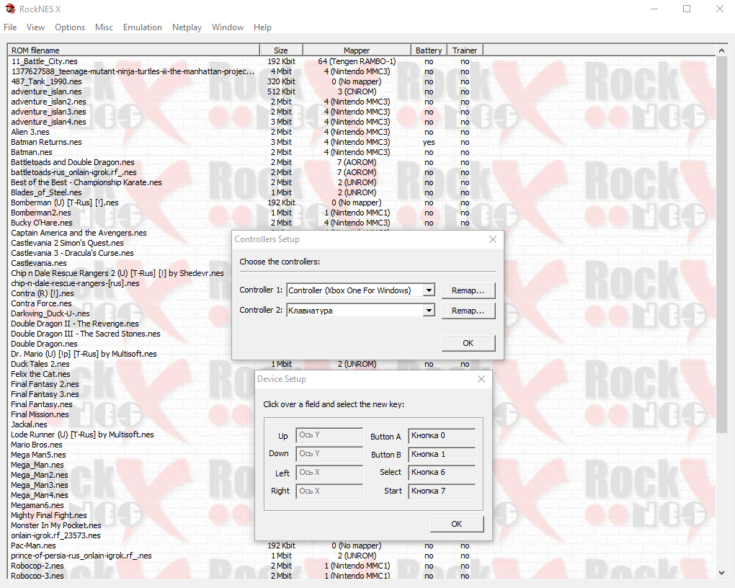This screenshot has width=735, height=588.
Task: Select Darkwing_Duck-U-.nes ROM
Action: click(50, 313)
